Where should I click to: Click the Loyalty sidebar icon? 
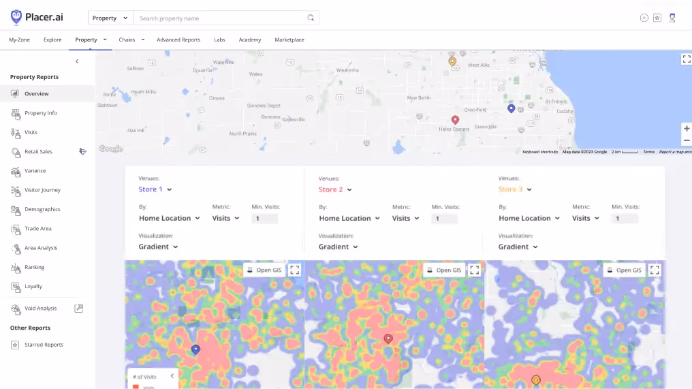(x=16, y=287)
